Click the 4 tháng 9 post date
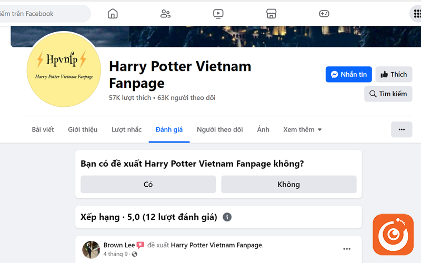The image size is (421, 263). point(115,254)
